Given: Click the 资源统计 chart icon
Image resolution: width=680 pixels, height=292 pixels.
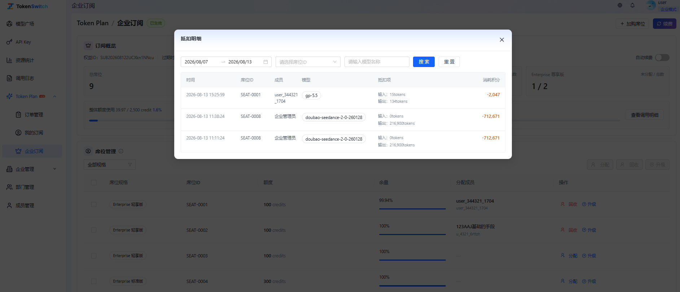Looking at the screenshot, I should pyautogui.click(x=9, y=60).
